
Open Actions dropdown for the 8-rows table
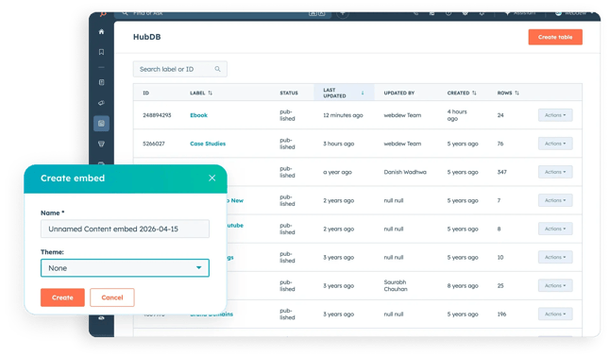pos(555,229)
